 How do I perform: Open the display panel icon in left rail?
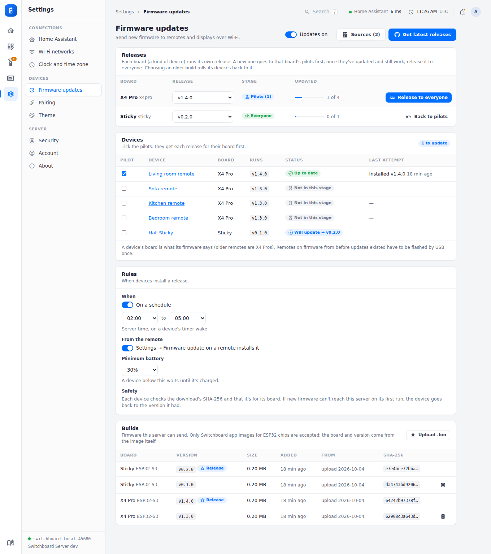pos(11,78)
